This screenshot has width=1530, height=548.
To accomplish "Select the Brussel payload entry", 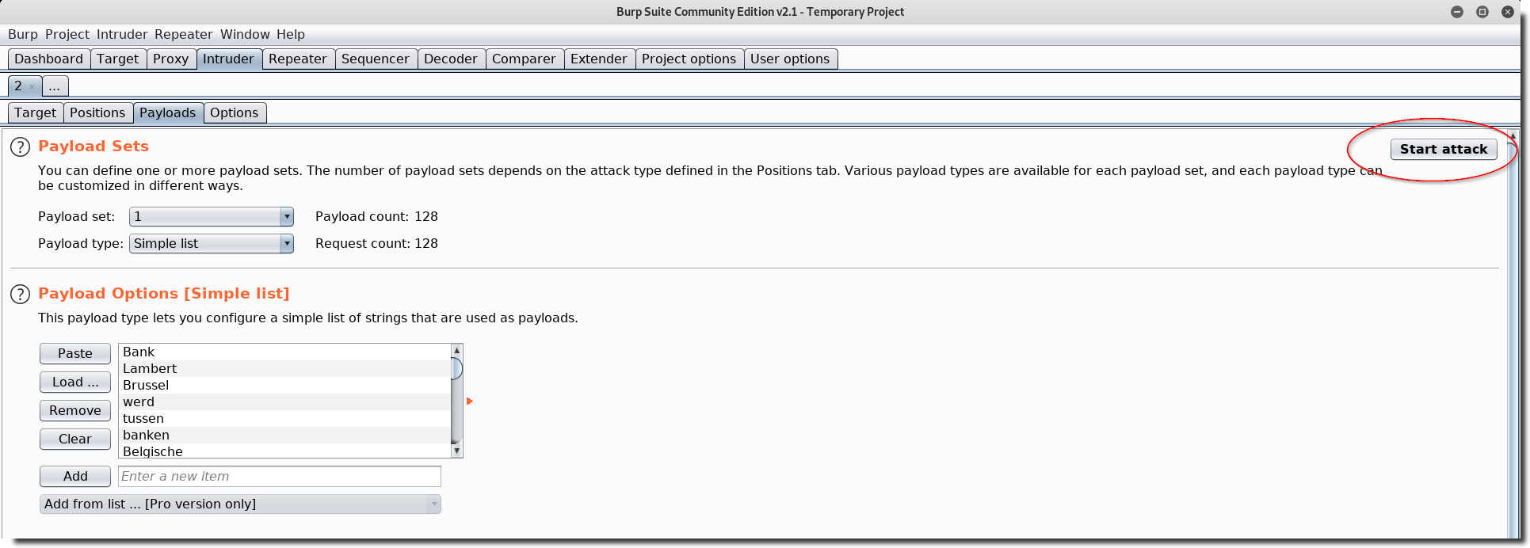I will tap(284, 386).
